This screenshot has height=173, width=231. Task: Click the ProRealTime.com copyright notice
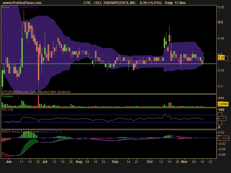[x=36, y=92]
